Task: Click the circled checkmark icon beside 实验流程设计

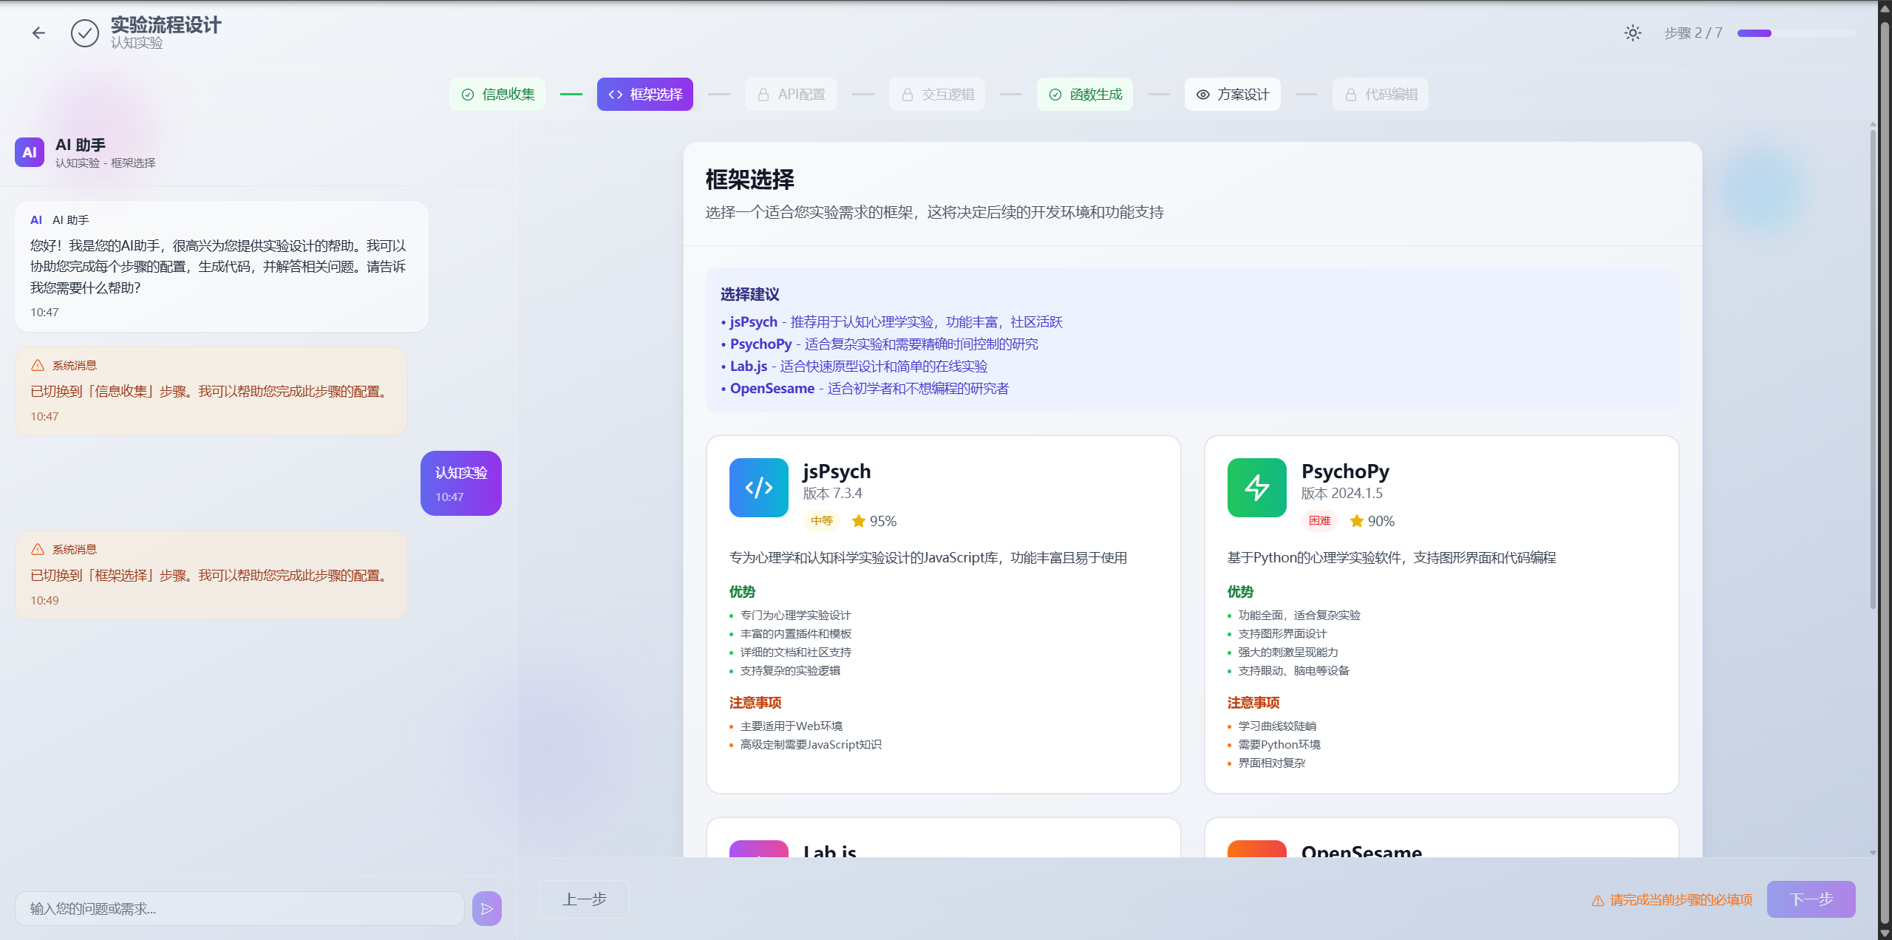Action: tap(85, 33)
